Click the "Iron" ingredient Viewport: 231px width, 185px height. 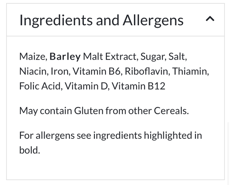click(59, 71)
